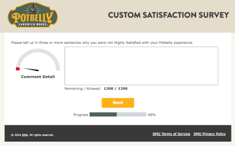The width and height of the screenshot is (235, 146).
Task: Click the black needle of the gauge
Action: point(30,69)
